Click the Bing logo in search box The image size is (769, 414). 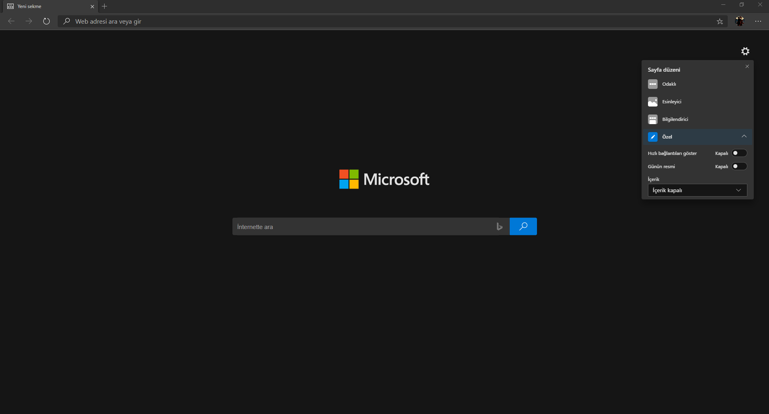tap(499, 227)
